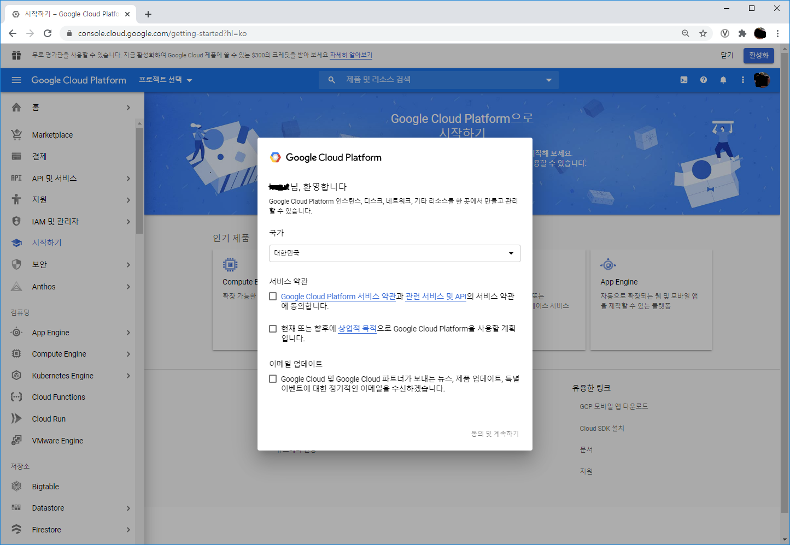Open the help question mark icon
The width and height of the screenshot is (790, 545).
click(x=704, y=80)
